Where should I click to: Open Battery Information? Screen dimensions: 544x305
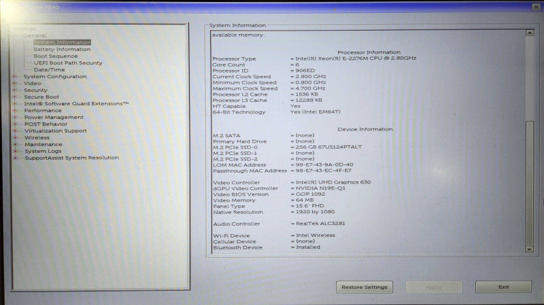[x=62, y=49]
